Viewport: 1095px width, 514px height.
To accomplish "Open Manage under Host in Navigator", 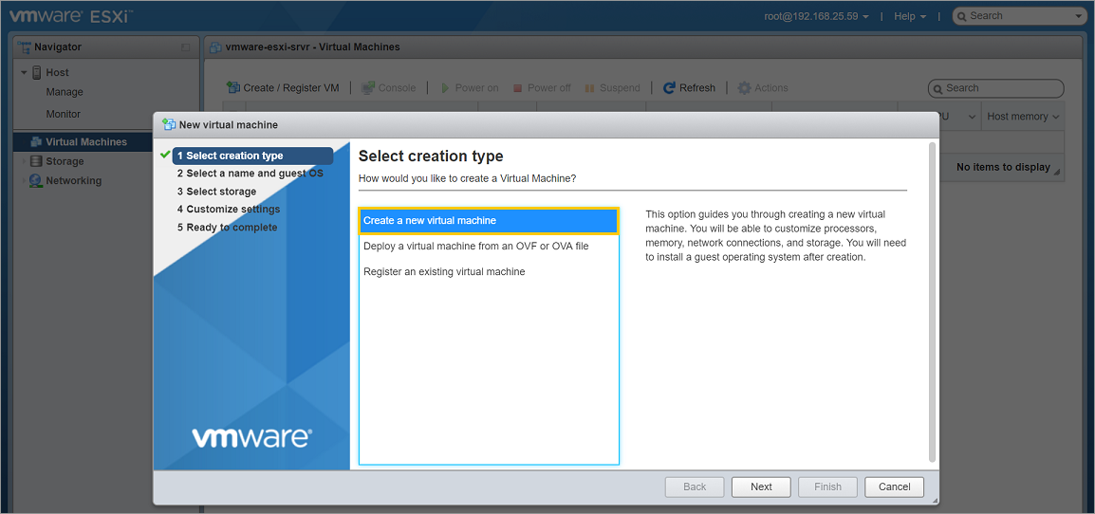I will pyautogui.click(x=65, y=92).
